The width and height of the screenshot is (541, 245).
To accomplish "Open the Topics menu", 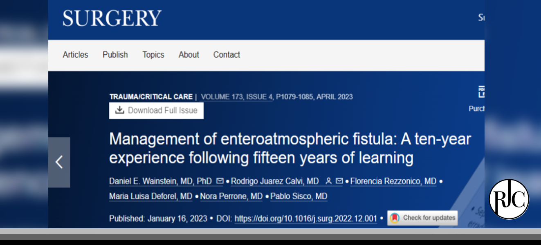I will [153, 55].
